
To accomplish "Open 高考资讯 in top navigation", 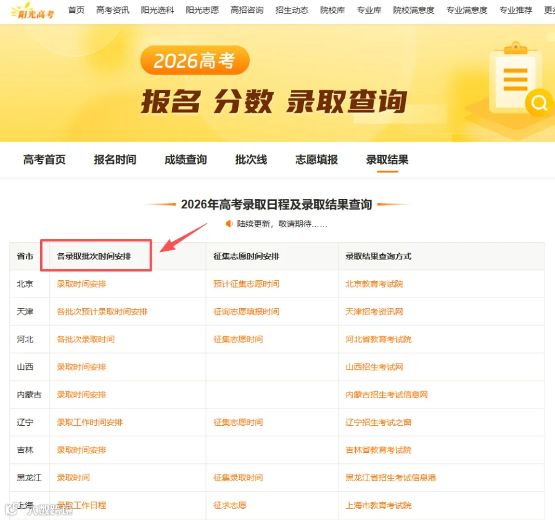I will coord(113,10).
